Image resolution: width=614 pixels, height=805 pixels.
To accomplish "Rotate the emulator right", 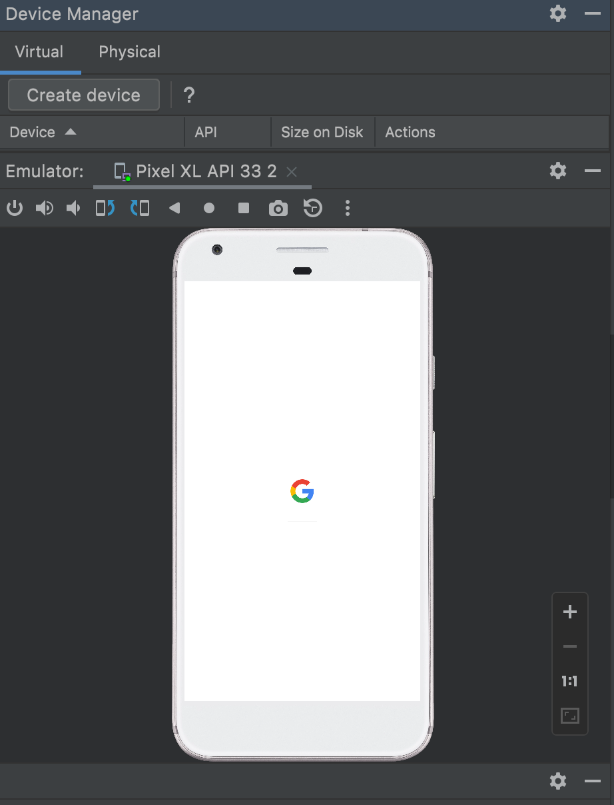I will click(x=140, y=209).
